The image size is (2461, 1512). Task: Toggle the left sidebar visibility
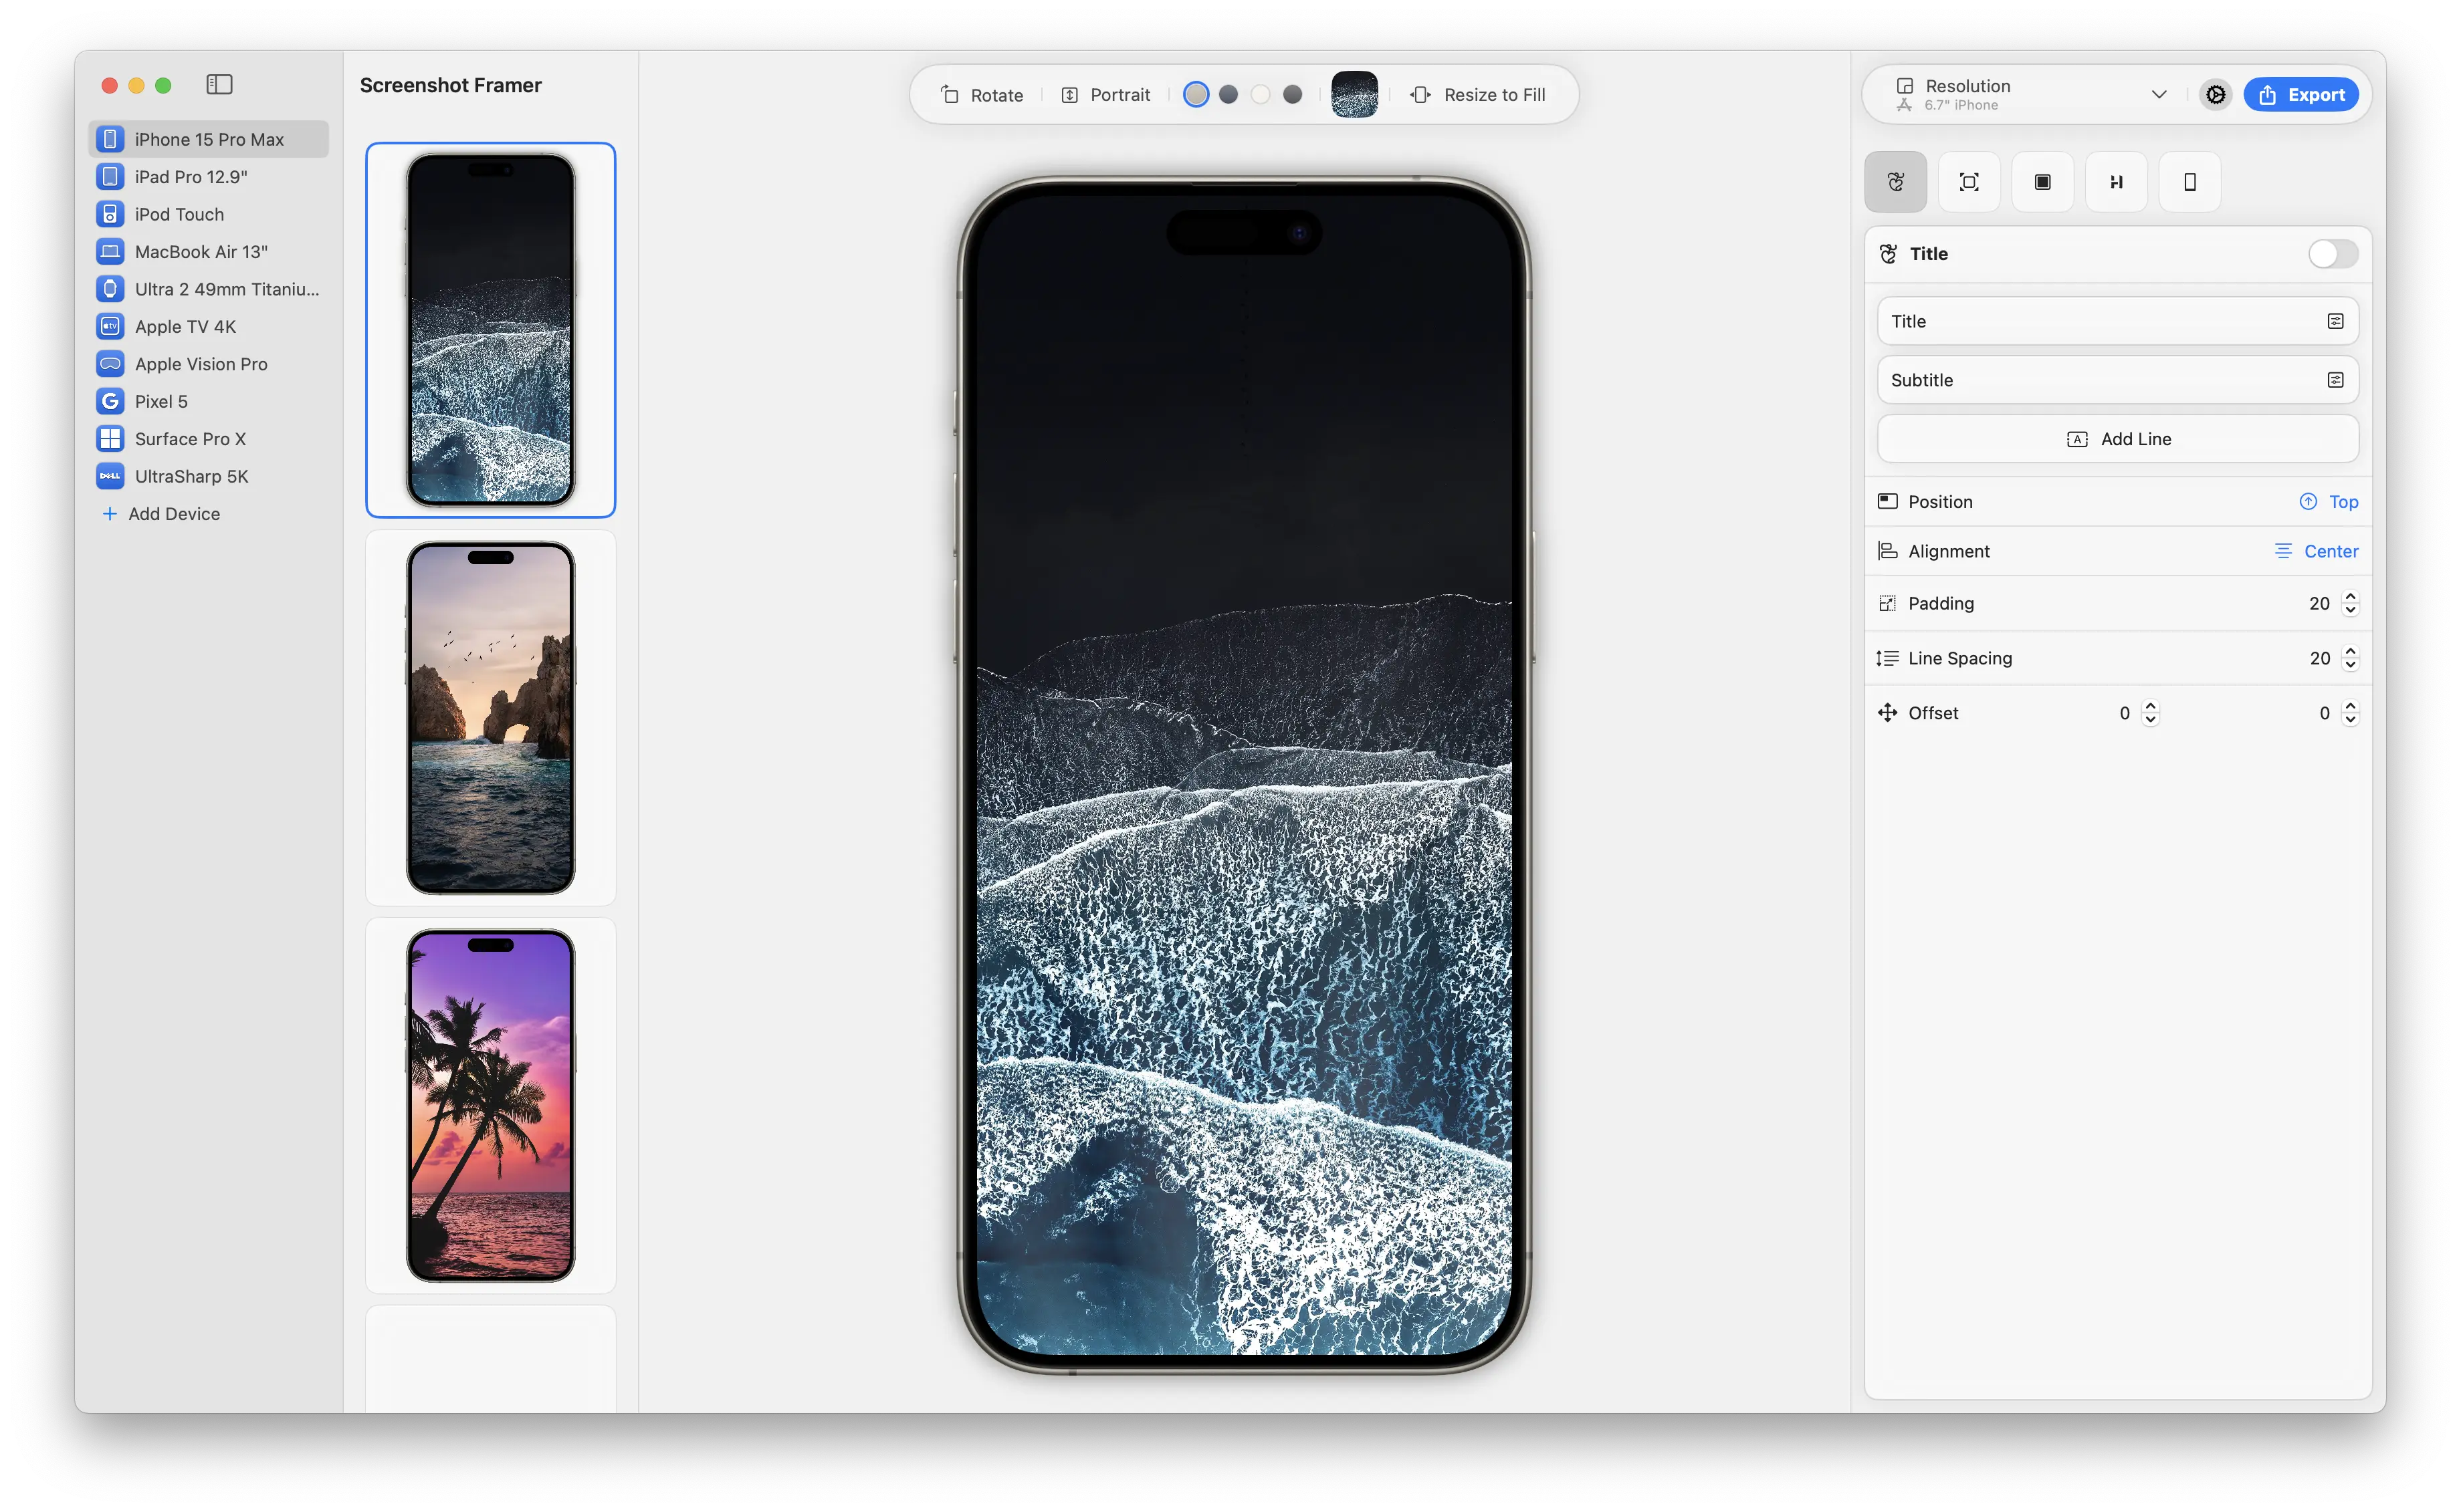pos(219,85)
